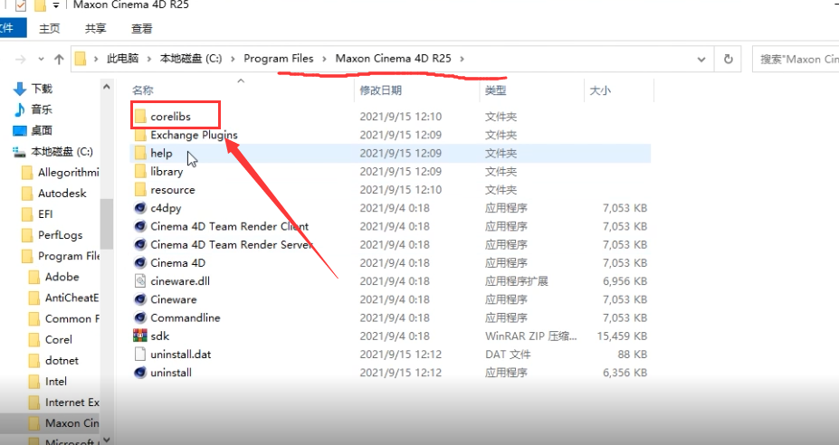
Task: Select the sdk WinRAR archive icon
Action: pyautogui.click(x=140, y=336)
